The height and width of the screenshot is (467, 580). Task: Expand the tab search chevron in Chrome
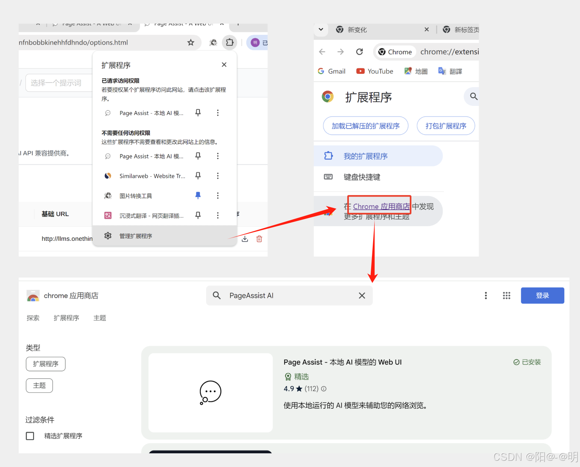point(321,29)
